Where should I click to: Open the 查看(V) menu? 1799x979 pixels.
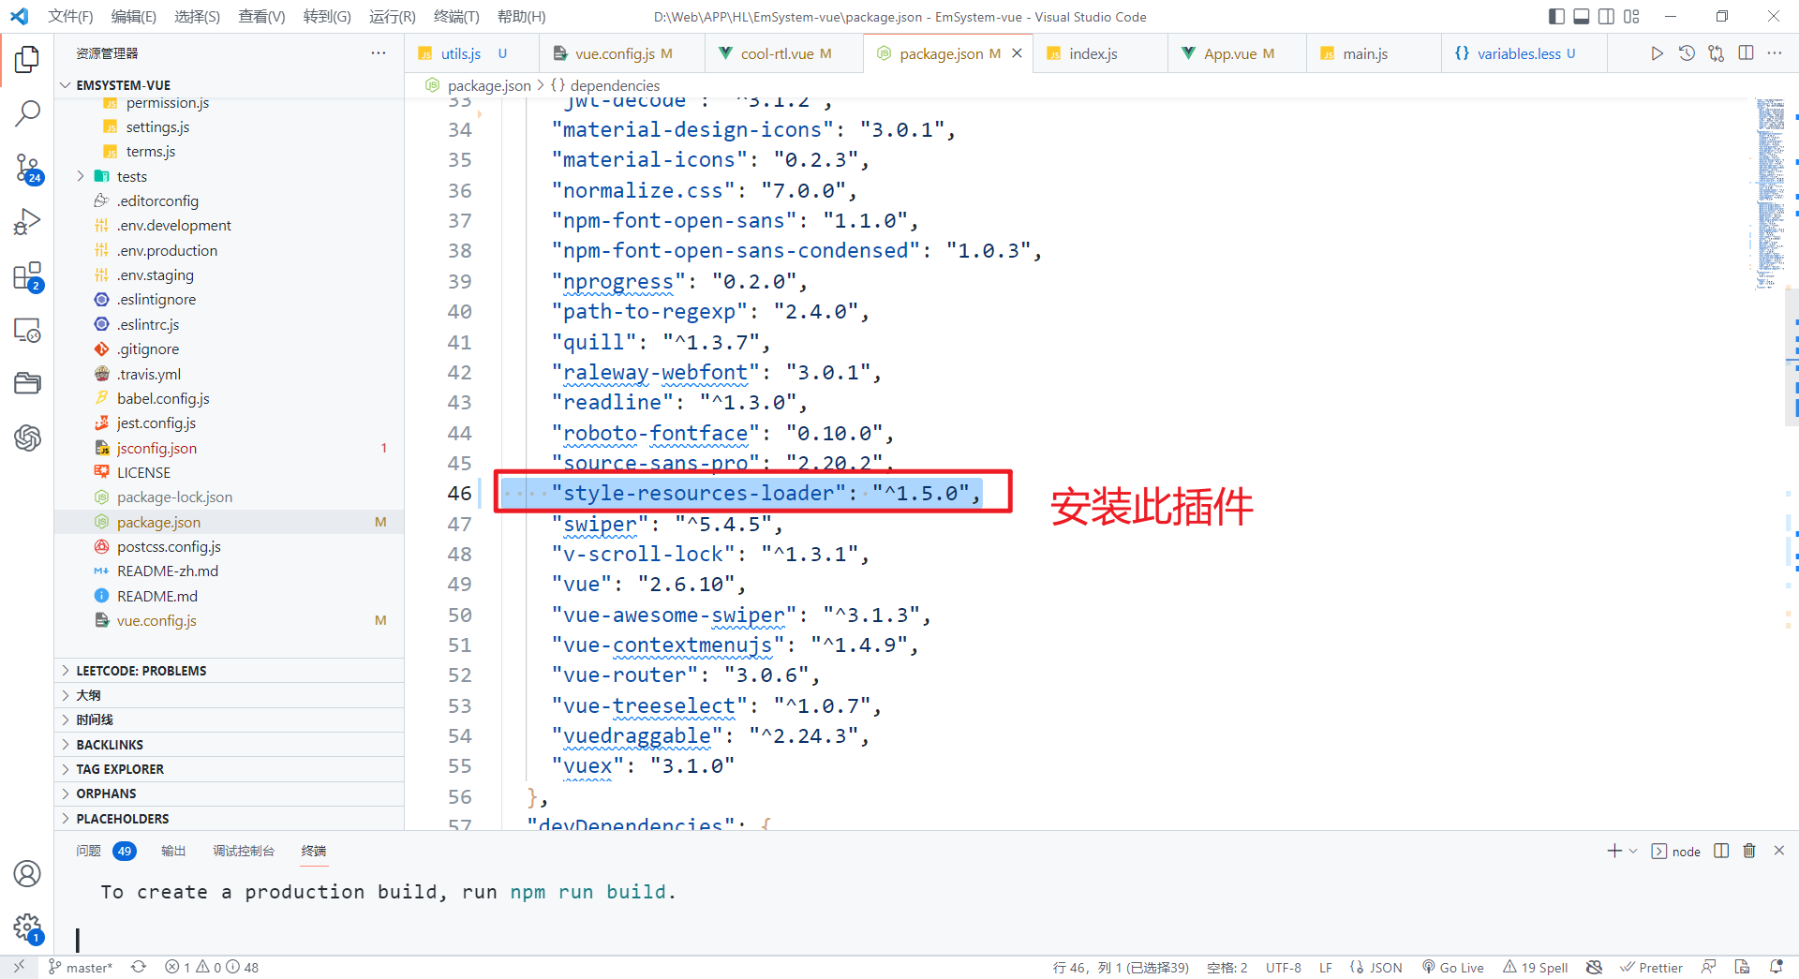click(261, 16)
